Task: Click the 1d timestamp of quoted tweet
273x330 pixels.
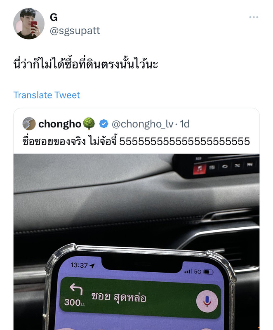Action: click(x=184, y=124)
